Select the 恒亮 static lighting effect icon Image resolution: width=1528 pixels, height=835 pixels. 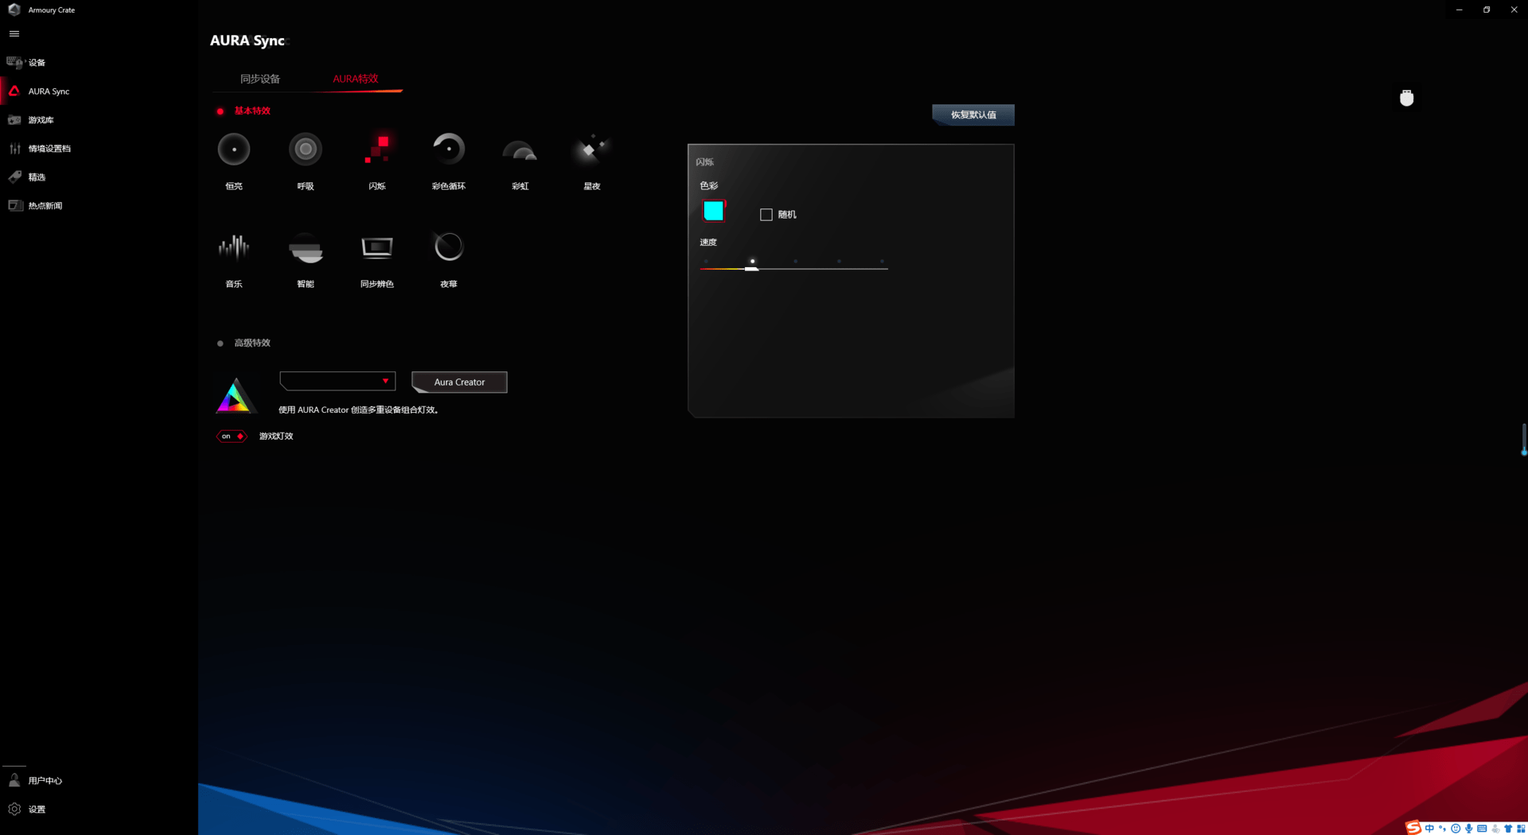pyautogui.click(x=233, y=150)
